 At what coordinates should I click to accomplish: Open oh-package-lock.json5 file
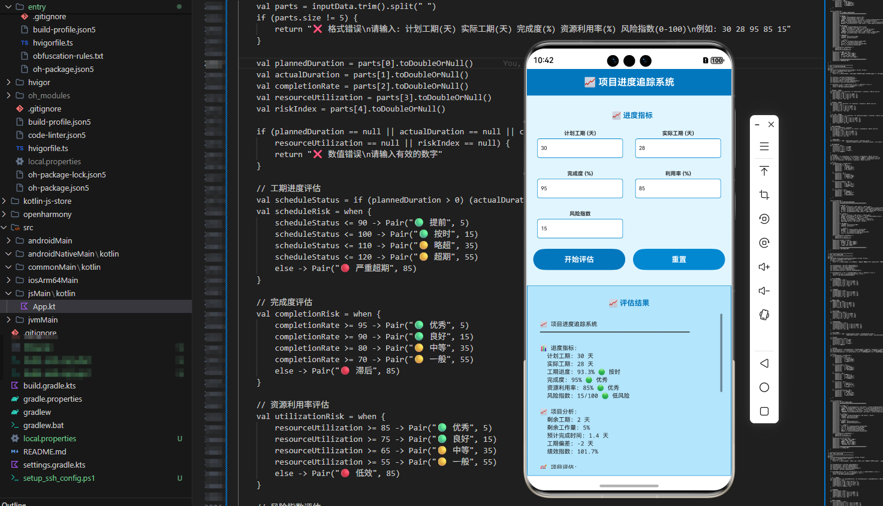[67, 174]
